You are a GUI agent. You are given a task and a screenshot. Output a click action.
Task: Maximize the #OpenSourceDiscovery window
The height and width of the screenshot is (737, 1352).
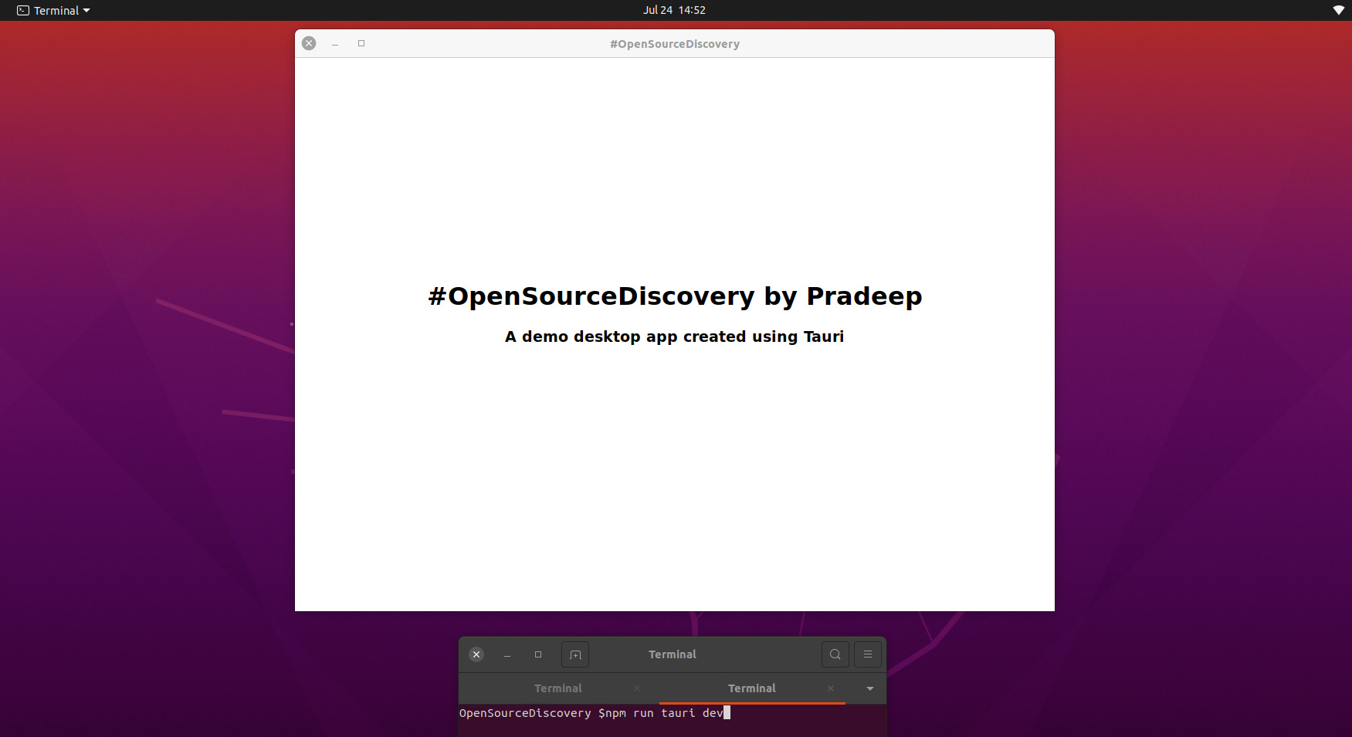(361, 43)
